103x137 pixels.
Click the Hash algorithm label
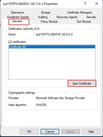tap(18, 105)
